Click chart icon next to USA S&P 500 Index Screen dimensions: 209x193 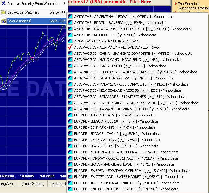(x=70, y=41)
